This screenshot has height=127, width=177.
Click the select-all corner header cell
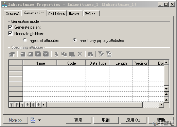[x=16, y=63]
